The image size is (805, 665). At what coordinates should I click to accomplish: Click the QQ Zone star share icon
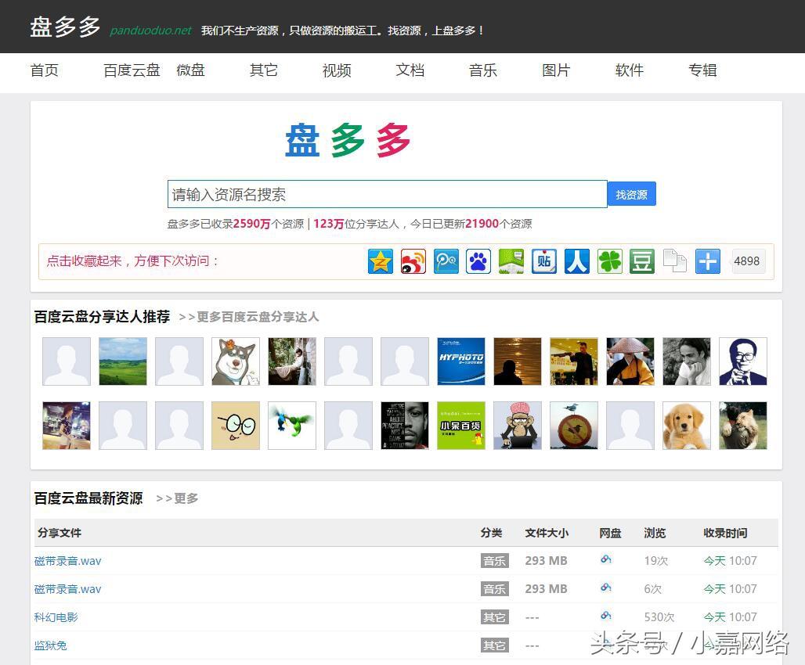point(381,261)
